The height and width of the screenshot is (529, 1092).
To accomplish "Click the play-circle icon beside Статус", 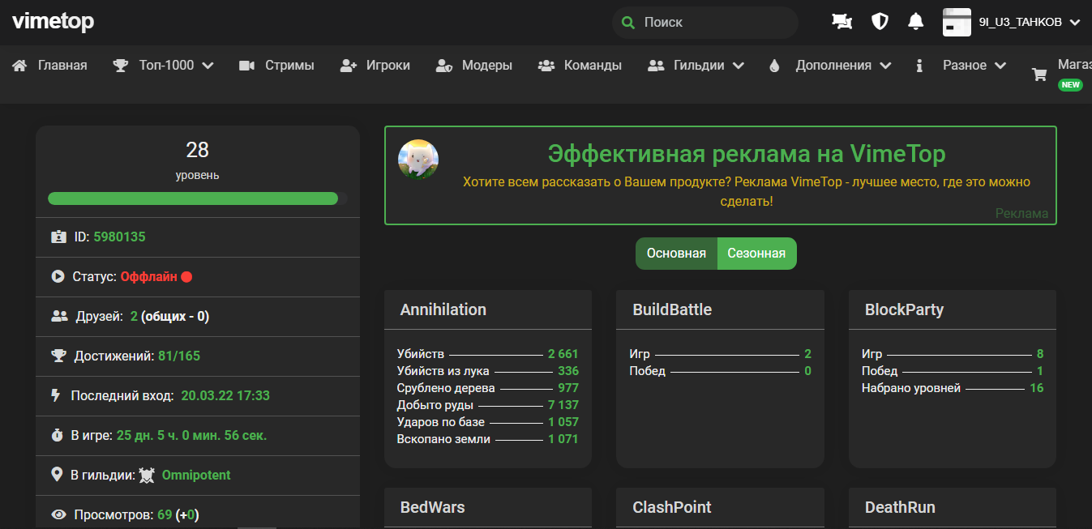I will click(x=58, y=276).
